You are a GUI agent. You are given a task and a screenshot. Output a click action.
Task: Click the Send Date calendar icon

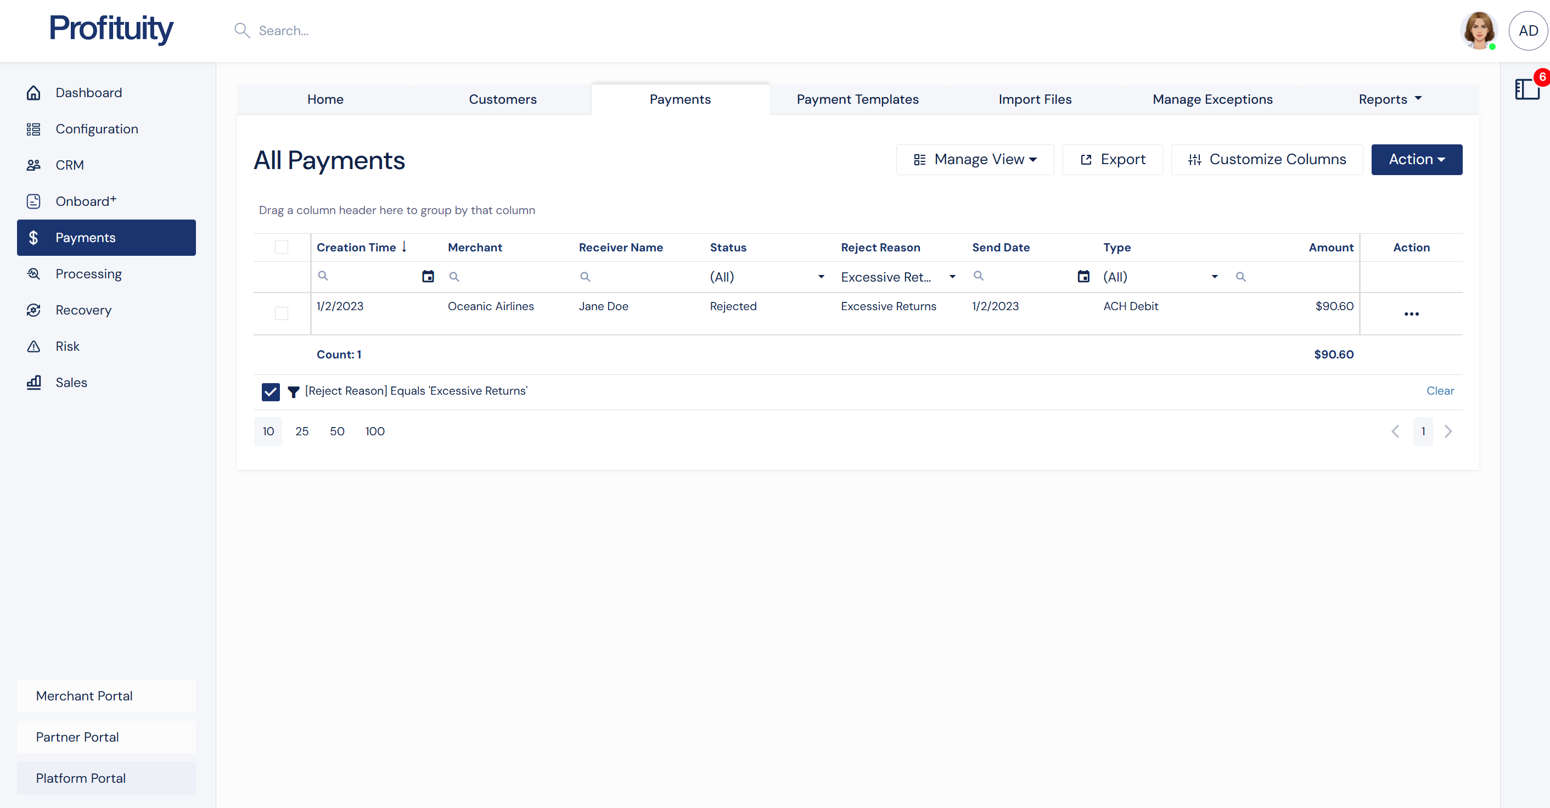[x=1084, y=276]
